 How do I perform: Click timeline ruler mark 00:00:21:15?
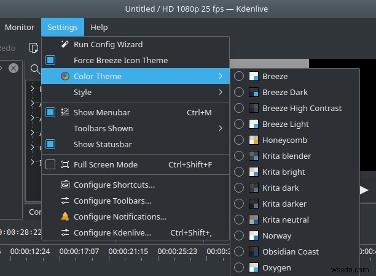(x=128, y=251)
